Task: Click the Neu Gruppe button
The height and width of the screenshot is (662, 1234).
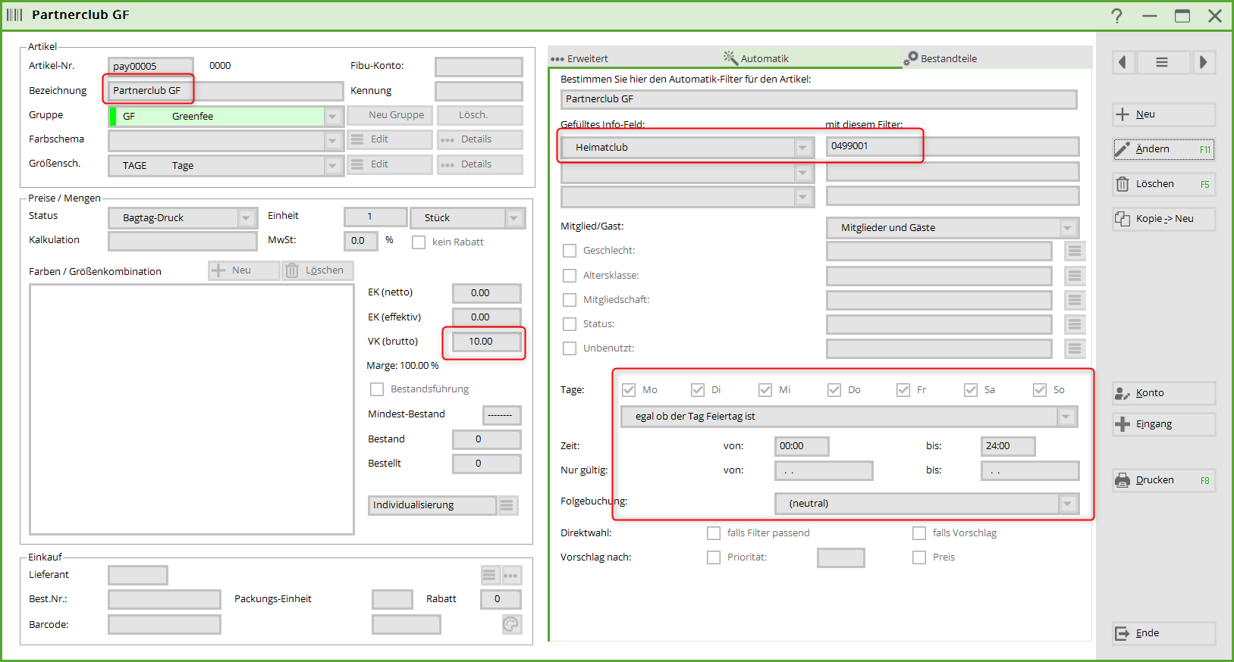Action: [x=390, y=115]
